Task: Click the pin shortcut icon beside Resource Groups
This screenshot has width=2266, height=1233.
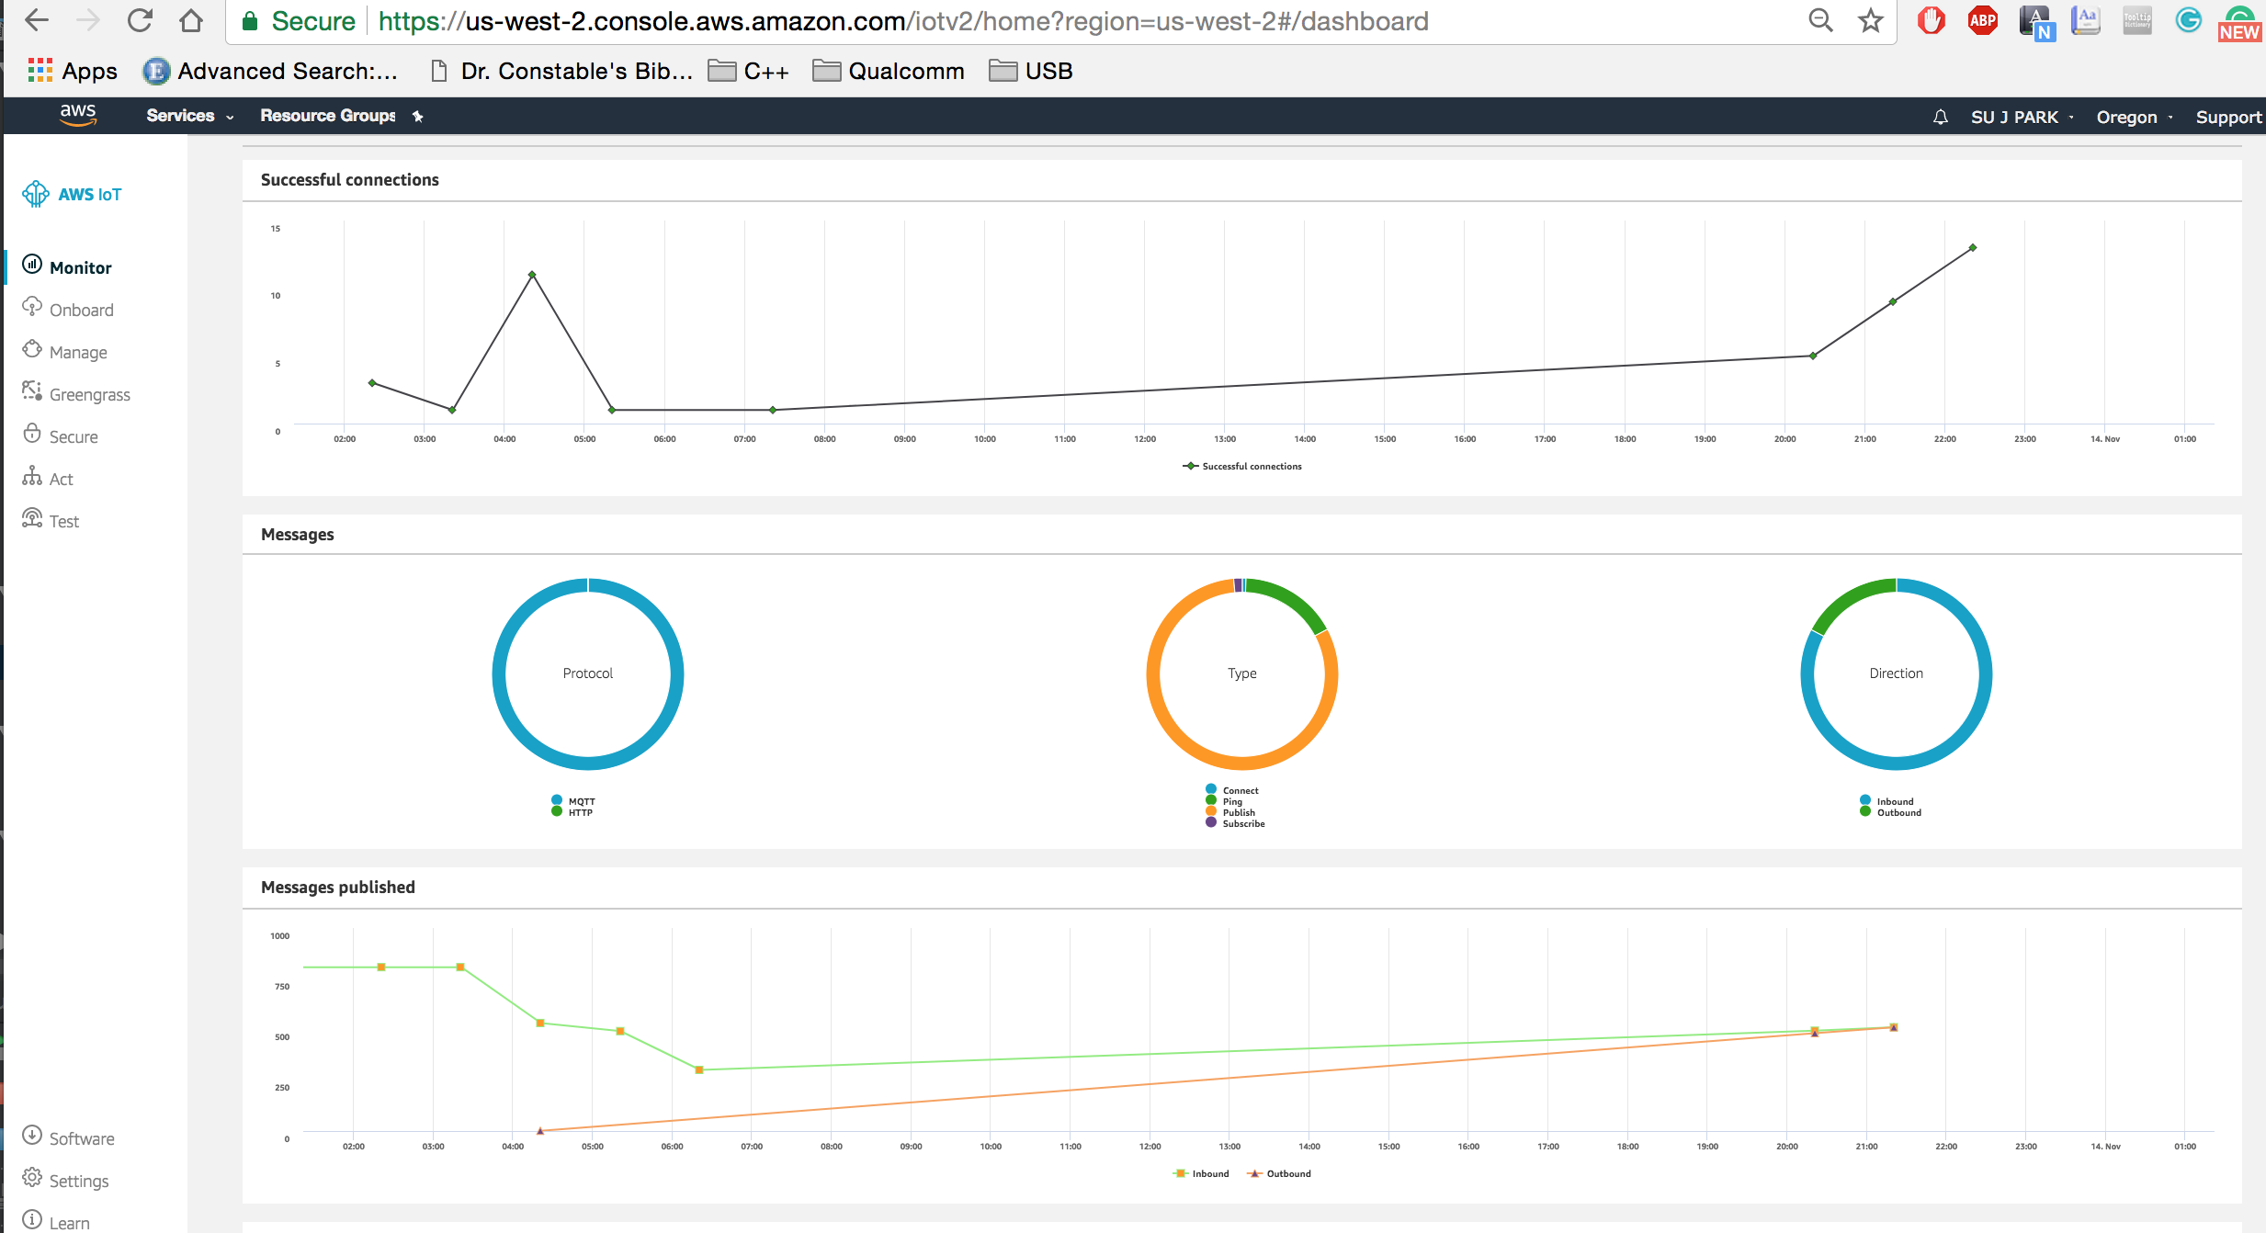Action: [418, 116]
